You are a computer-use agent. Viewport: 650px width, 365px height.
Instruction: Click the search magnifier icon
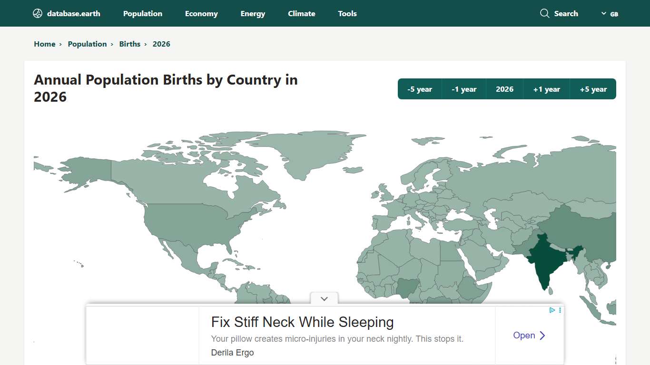544,13
